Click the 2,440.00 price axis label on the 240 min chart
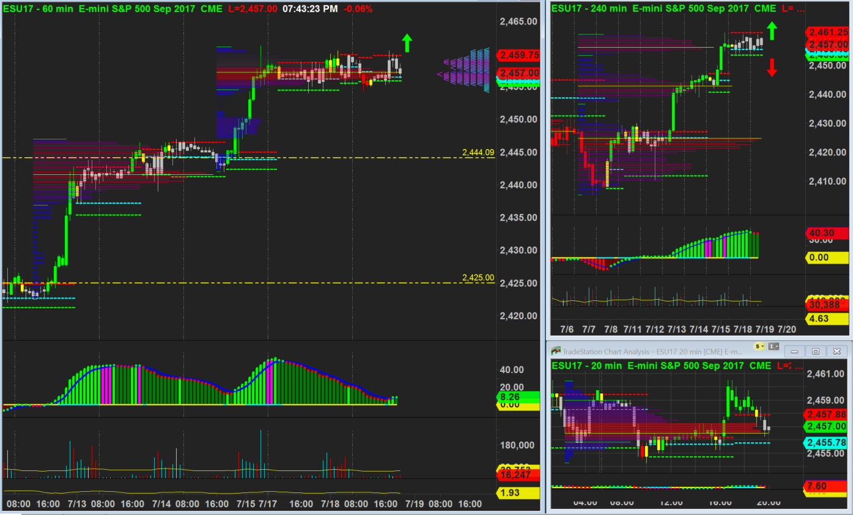 (x=827, y=94)
